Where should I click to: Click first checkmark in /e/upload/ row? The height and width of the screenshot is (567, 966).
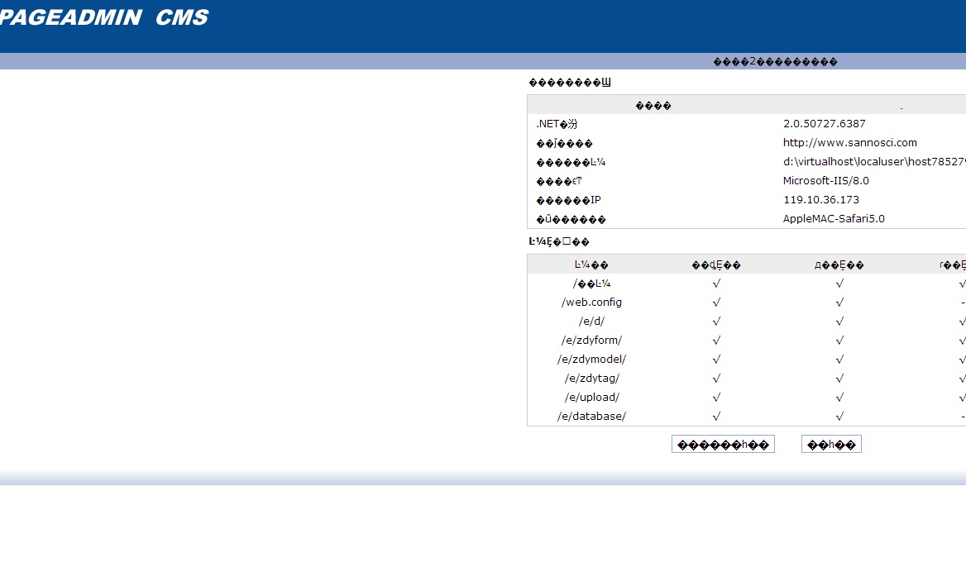click(x=716, y=398)
